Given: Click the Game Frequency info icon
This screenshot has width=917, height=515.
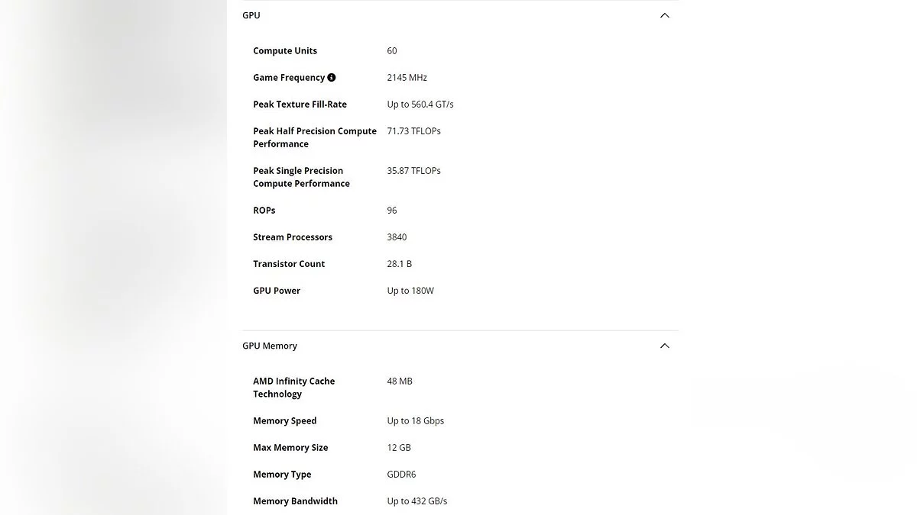Looking at the screenshot, I should pos(332,77).
